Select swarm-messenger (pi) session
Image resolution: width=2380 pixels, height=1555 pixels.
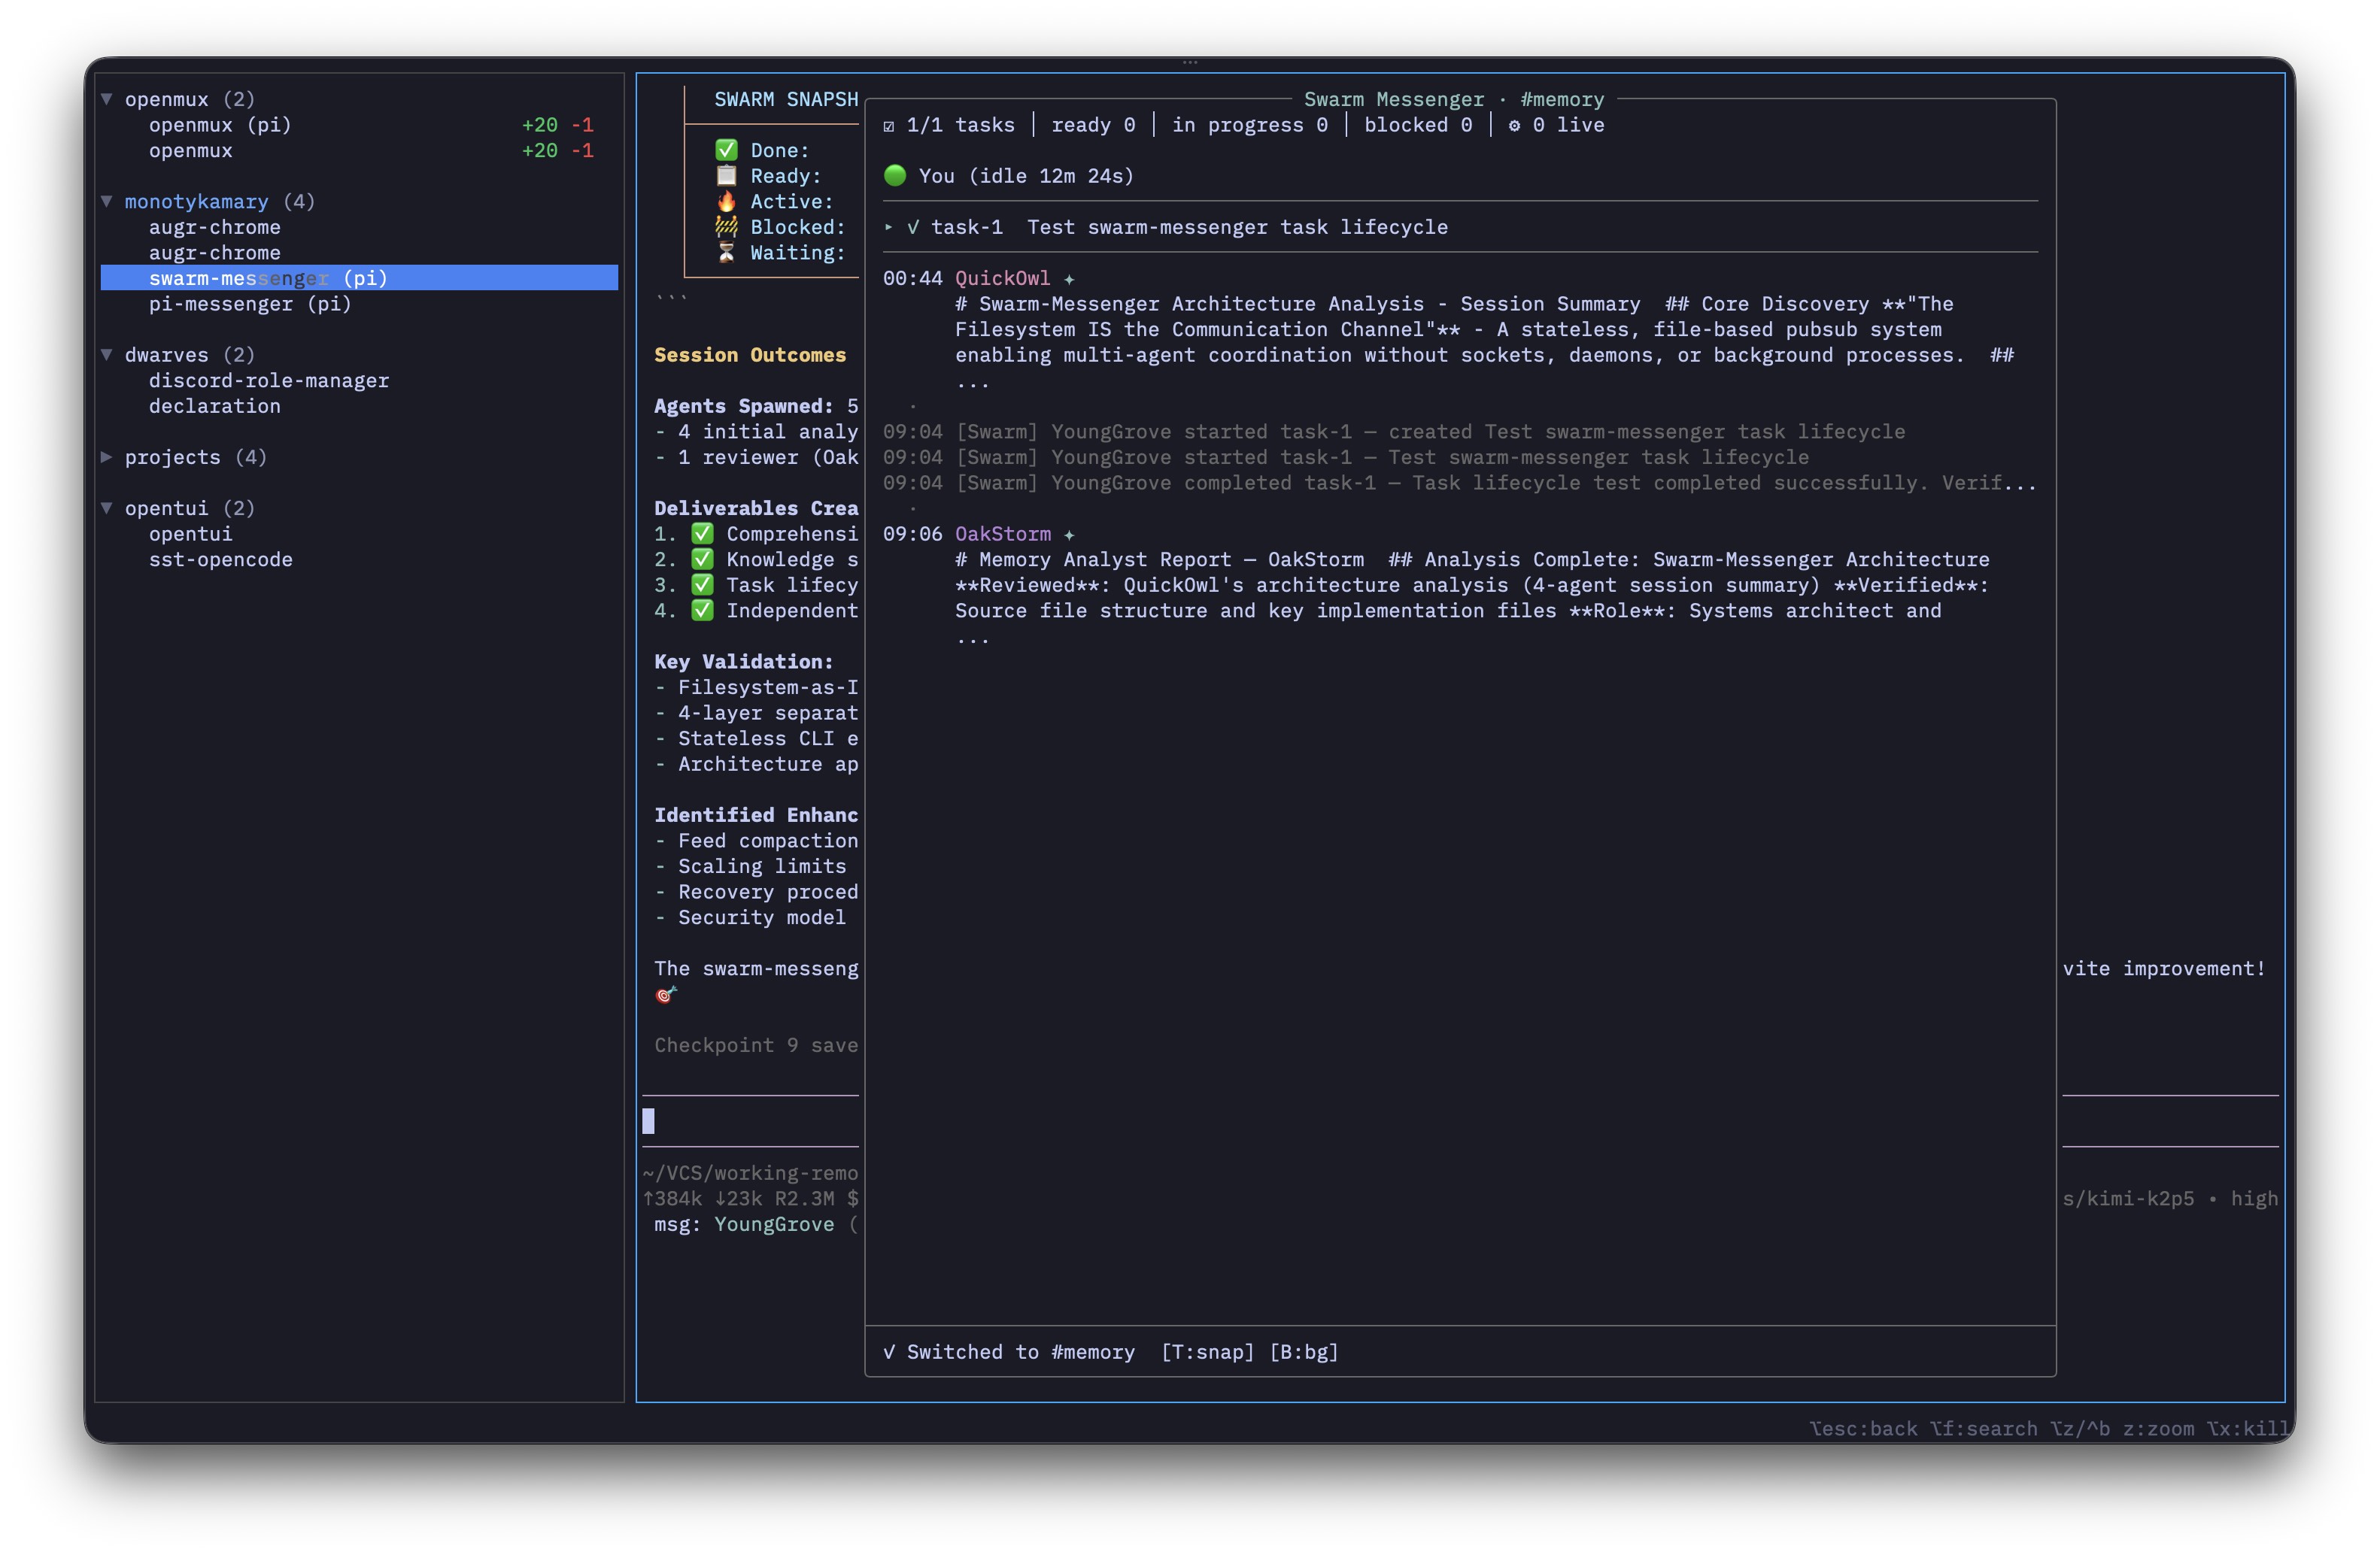point(359,277)
